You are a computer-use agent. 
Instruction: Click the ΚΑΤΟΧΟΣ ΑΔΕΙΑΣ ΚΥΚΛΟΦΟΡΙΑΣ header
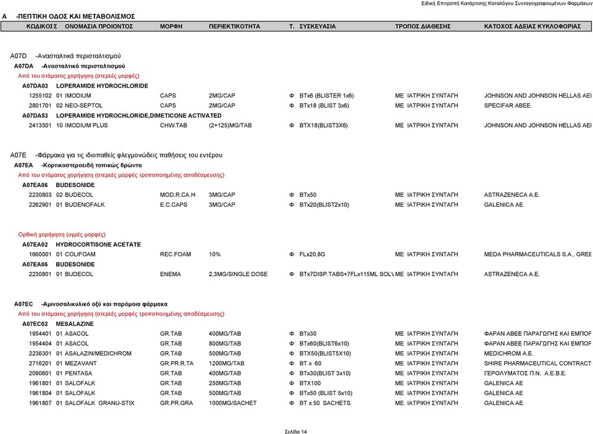click(x=532, y=27)
